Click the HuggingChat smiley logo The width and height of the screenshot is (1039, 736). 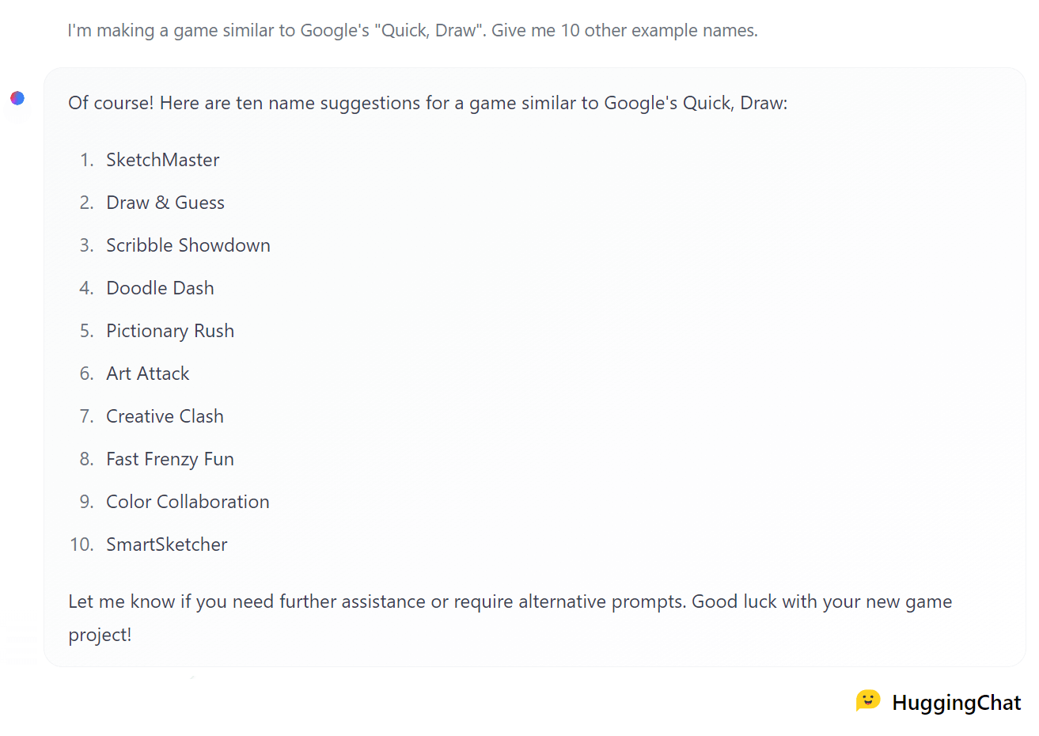[867, 701]
